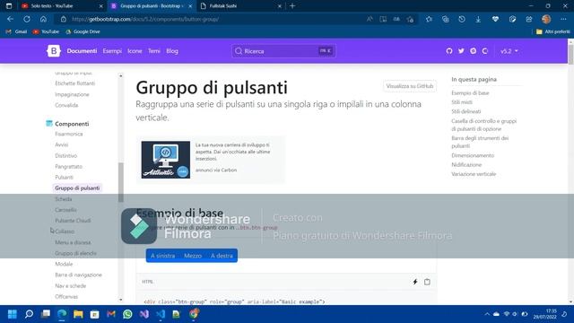Open Modale in the sidebar
574x323 pixels.
[64, 264]
